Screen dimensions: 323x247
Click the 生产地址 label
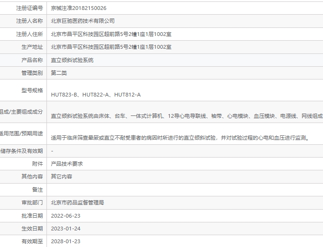(32, 47)
